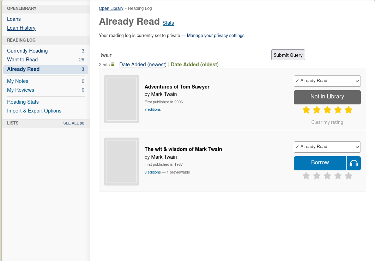Click Mark Twain author under Tom Sawyer
The image size is (375, 261).
tap(164, 95)
